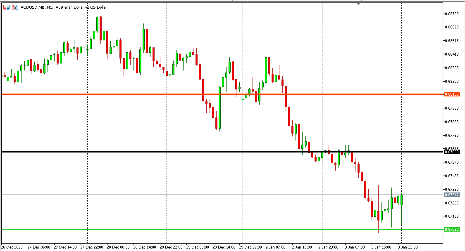Select the black horizontal line at 0.67650
Viewport: 465px width, 251px height.
(x=124, y=152)
